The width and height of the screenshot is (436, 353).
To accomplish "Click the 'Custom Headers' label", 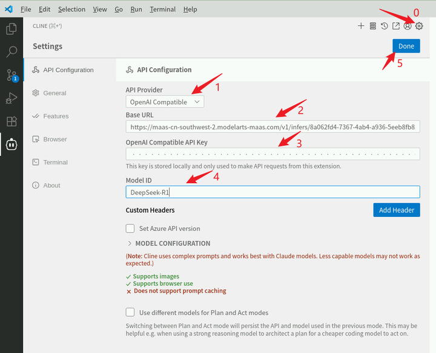I will tap(150, 210).
